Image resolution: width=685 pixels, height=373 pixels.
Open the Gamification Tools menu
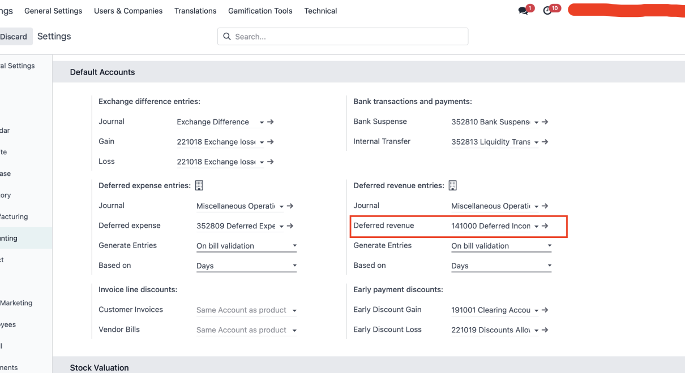click(x=260, y=11)
